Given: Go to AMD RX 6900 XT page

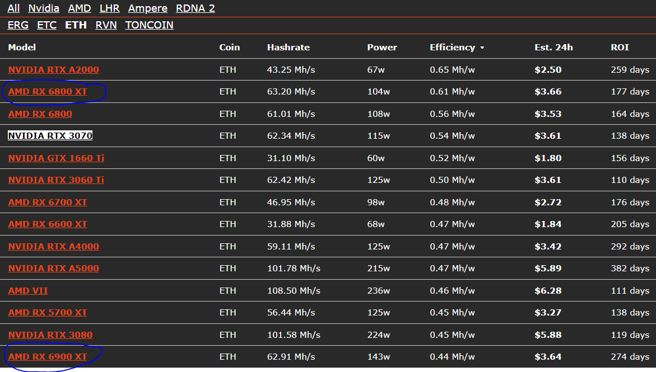Looking at the screenshot, I should 48,357.
